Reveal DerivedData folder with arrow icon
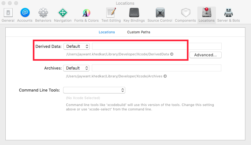The width and height of the screenshot is (251, 145). [x=172, y=54]
